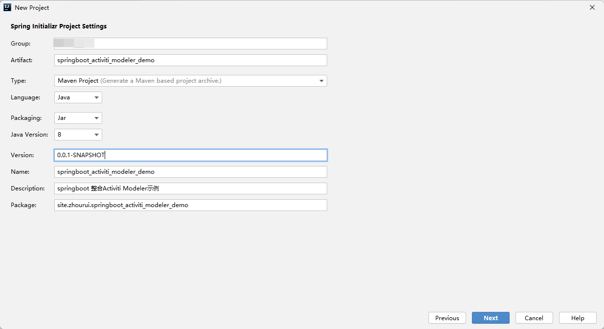Screen dimensions: 604x329
Task: Open the Type dropdown showing Maven Project
Action: pos(190,80)
